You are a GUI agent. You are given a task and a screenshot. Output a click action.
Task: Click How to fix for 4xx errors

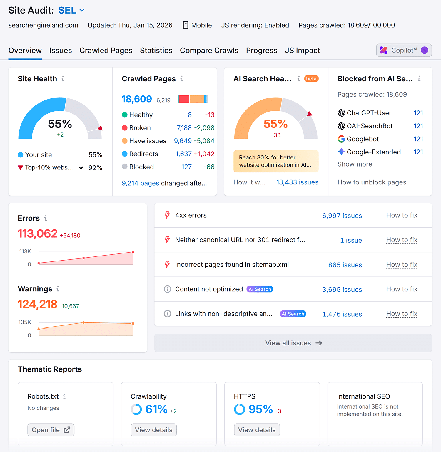(402, 215)
